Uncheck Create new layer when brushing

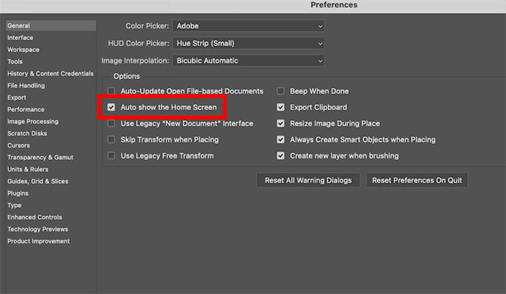coord(281,156)
